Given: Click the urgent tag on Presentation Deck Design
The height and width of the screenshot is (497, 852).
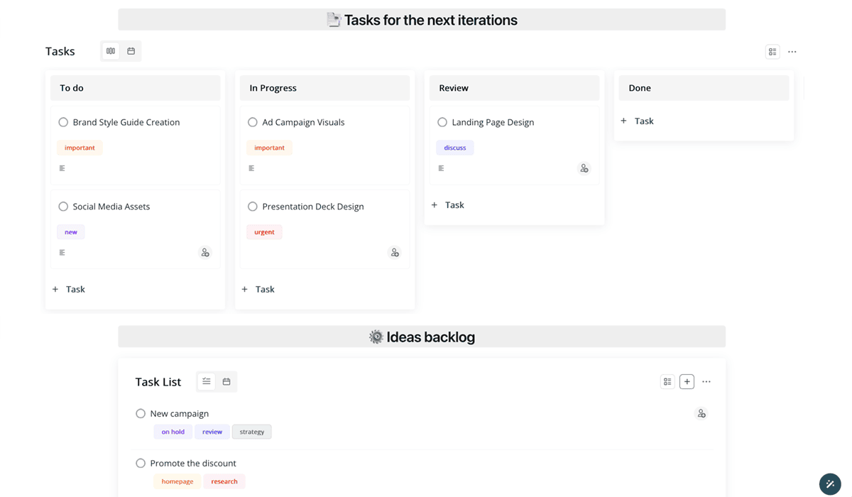Looking at the screenshot, I should (264, 231).
